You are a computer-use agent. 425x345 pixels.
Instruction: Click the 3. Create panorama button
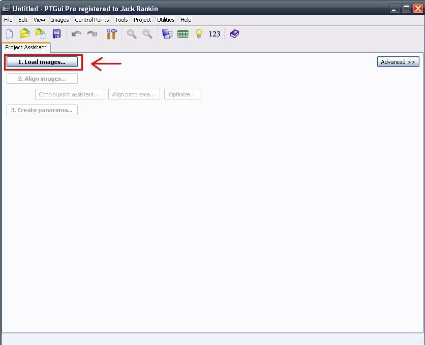coord(42,110)
